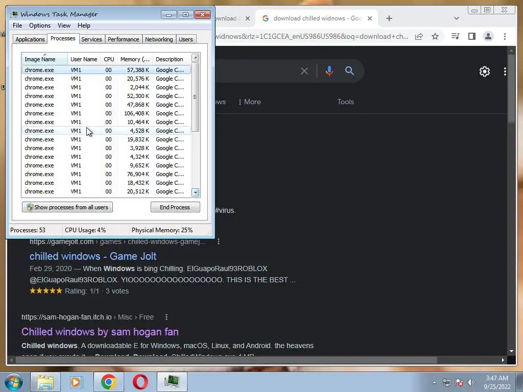
Task: Click the volume speaker tray icon
Action: pyautogui.click(x=471, y=382)
